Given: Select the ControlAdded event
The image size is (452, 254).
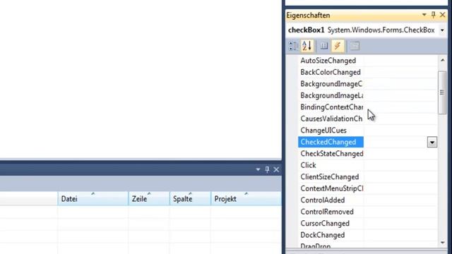Looking at the screenshot, I should 322,200.
